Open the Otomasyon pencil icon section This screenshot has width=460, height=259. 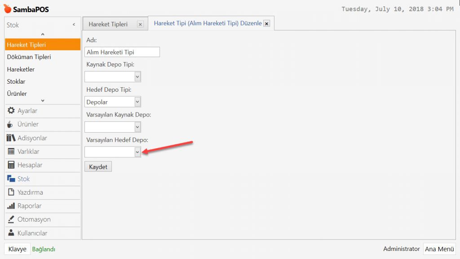tap(34, 219)
